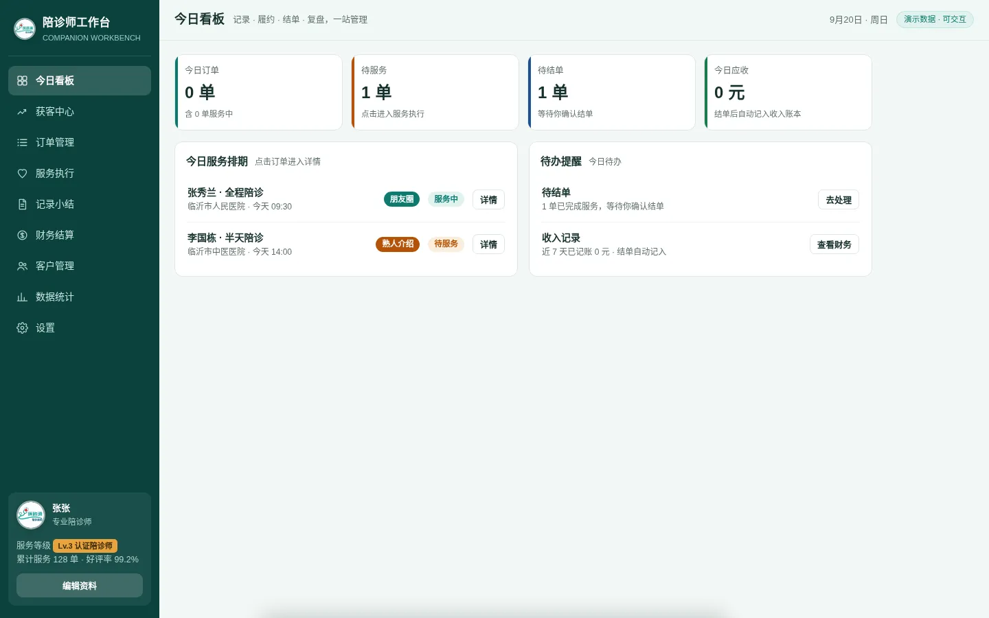Click the 获客中心 trend arrow icon
Image resolution: width=989 pixels, height=618 pixels.
tap(22, 112)
